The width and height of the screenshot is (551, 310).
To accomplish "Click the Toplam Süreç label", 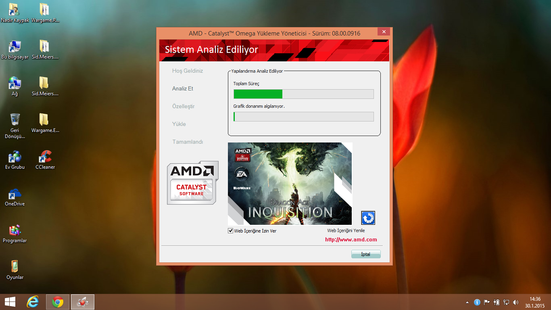I will (246, 84).
